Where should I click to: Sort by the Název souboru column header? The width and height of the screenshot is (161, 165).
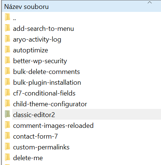26,7
